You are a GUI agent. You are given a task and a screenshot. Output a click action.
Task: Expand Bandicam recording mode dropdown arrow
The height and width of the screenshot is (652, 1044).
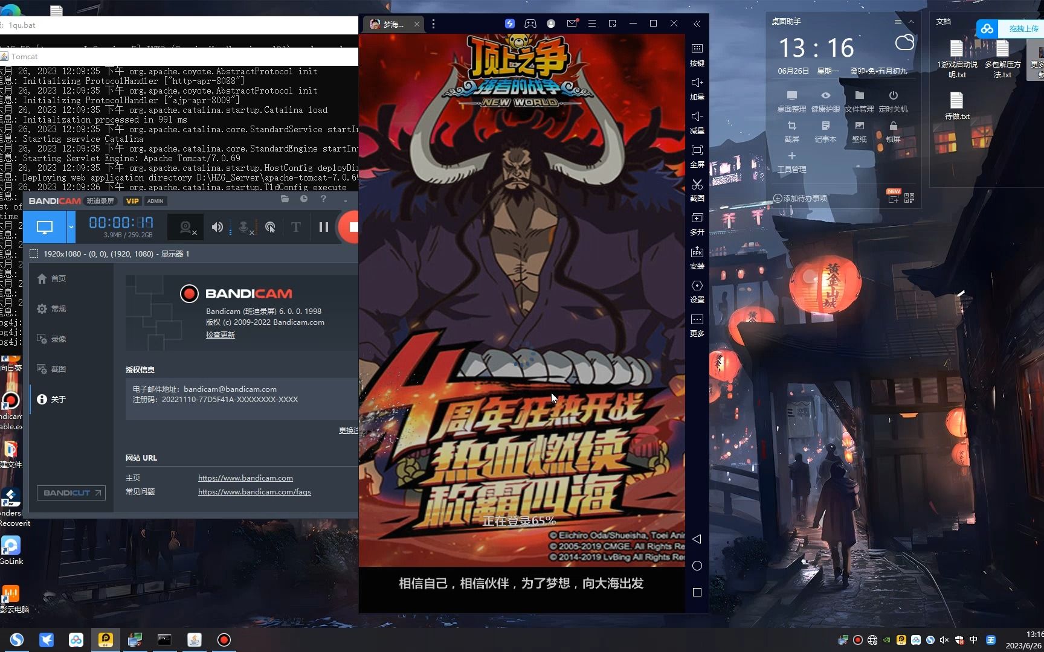71,227
